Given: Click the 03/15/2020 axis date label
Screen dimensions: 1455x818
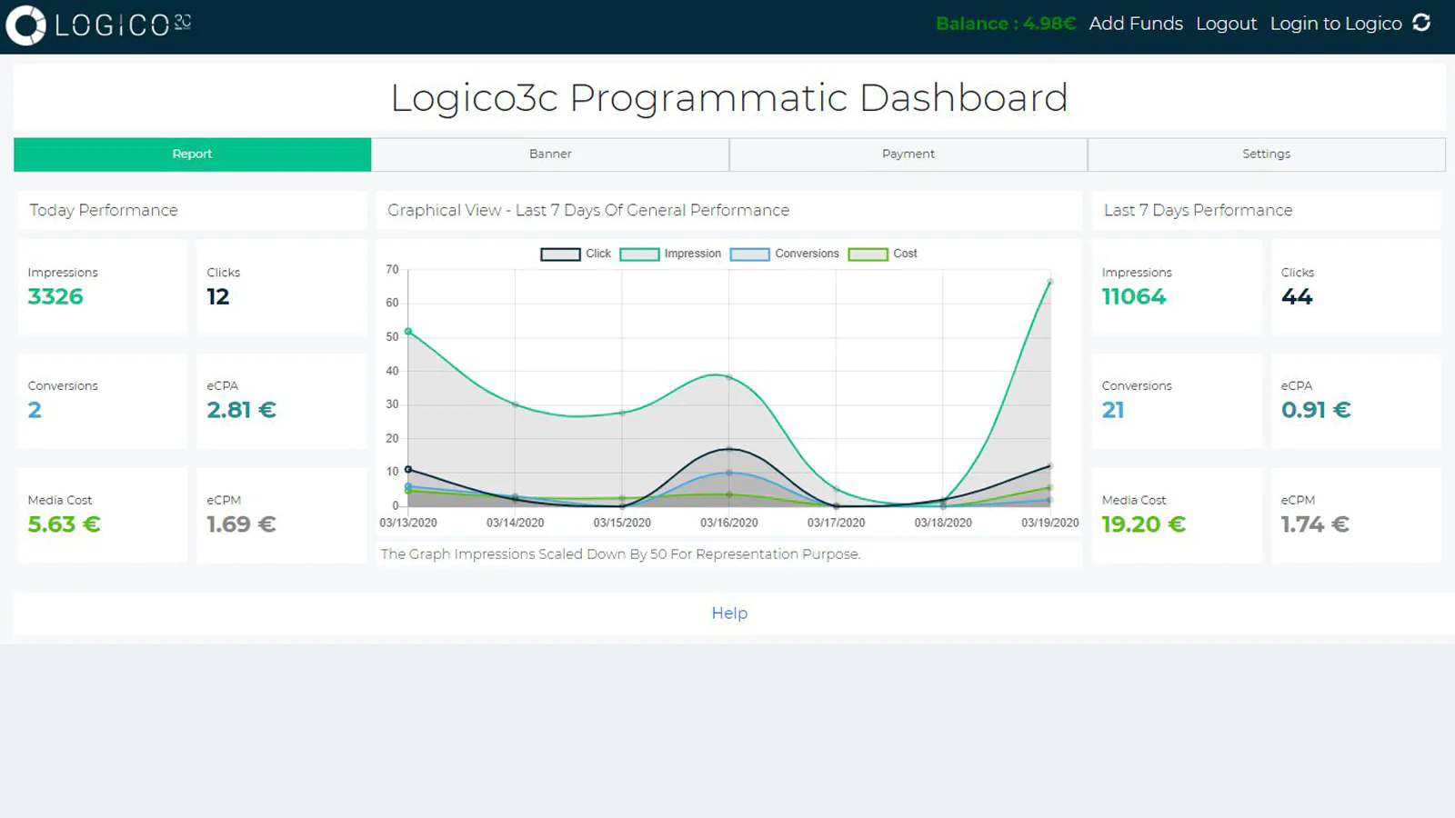Looking at the screenshot, I should pyautogui.click(x=622, y=524).
